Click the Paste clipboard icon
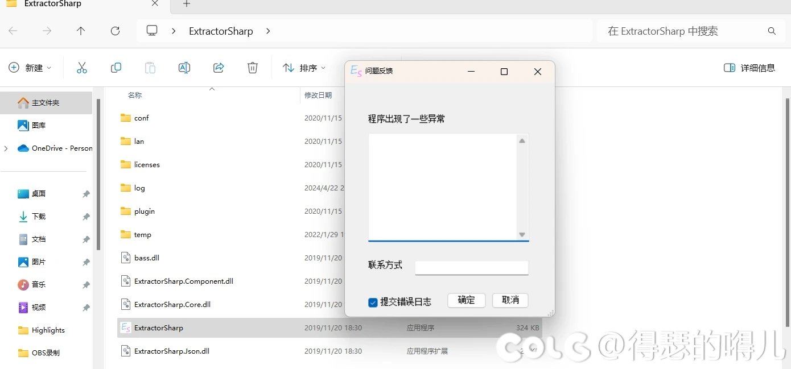 (150, 68)
